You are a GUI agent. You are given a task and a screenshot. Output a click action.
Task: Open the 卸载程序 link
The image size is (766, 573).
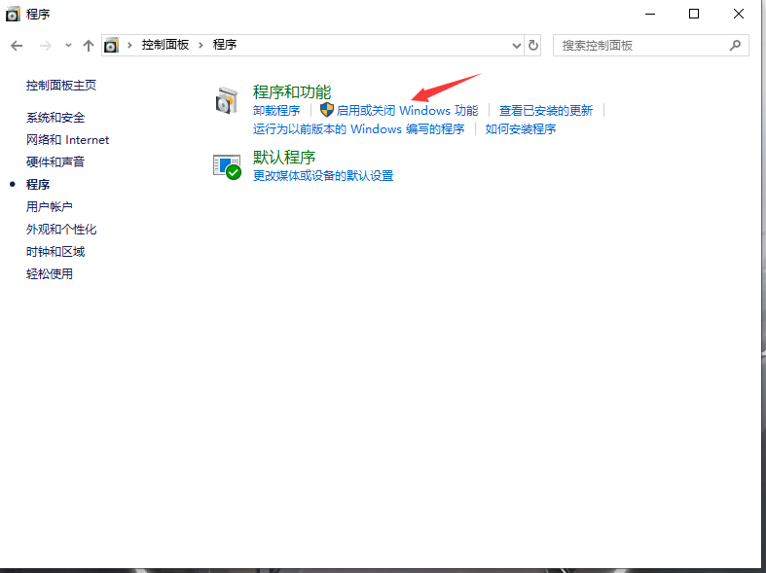pyautogui.click(x=276, y=111)
